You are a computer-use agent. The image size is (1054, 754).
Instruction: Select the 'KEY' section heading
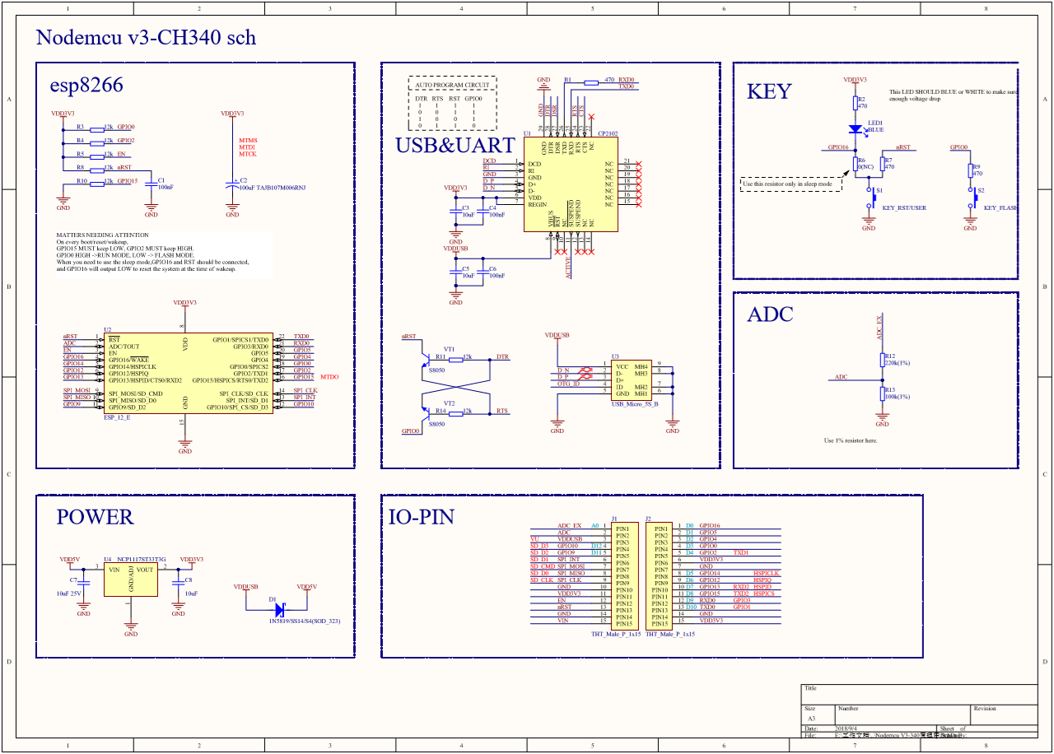tap(769, 91)
